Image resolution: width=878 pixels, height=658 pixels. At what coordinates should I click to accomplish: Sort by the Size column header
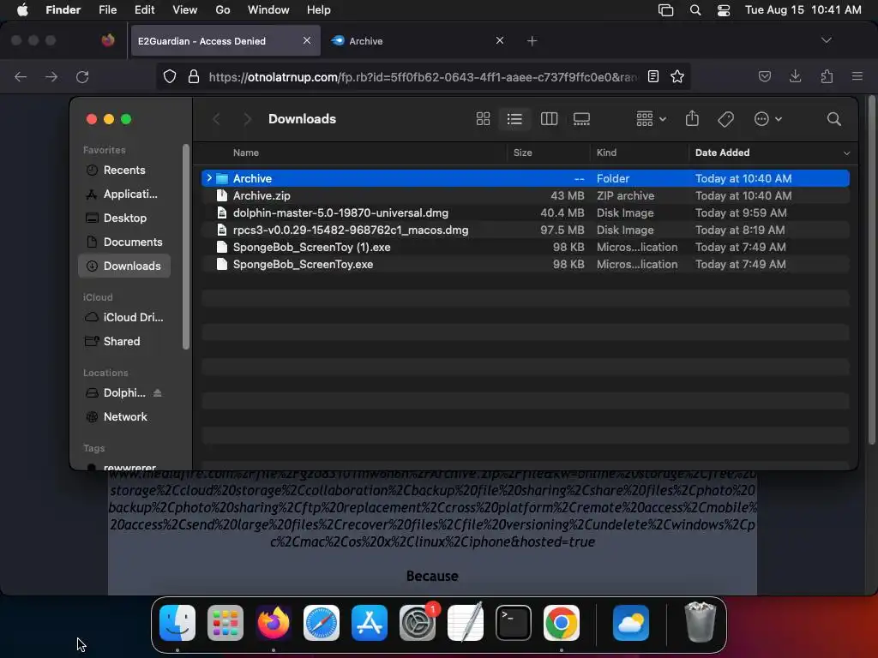pos(522,153)
